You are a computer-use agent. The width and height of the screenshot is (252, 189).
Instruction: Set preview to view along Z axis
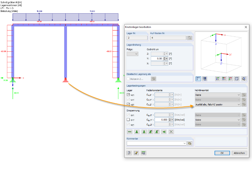pyautogui.click(x=230, y=79)
